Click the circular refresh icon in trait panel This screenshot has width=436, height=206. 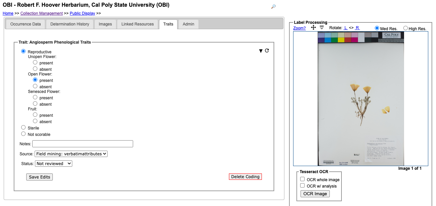coord(267,51)
